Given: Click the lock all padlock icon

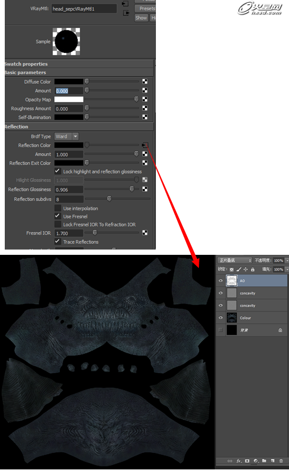Looking at the screenshot, I should pos(252,270).
